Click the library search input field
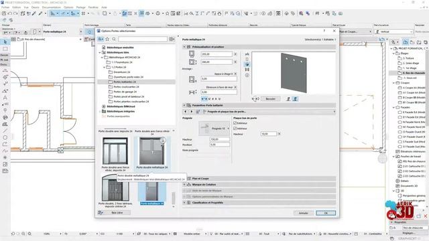 coord(143,39)
